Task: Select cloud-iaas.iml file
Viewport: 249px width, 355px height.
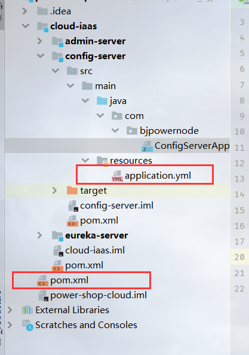Action: [95, 250]
